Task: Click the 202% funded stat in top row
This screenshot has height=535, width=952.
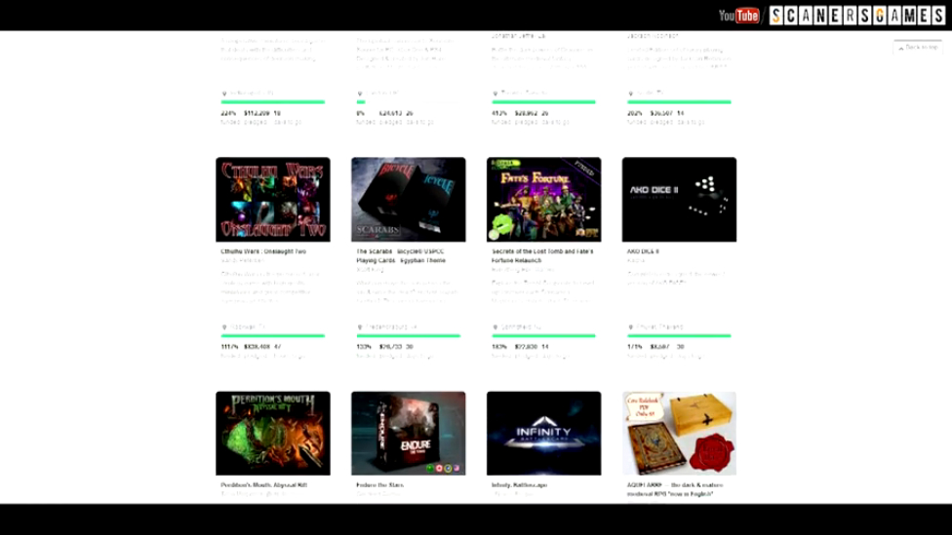Action: 634,113
